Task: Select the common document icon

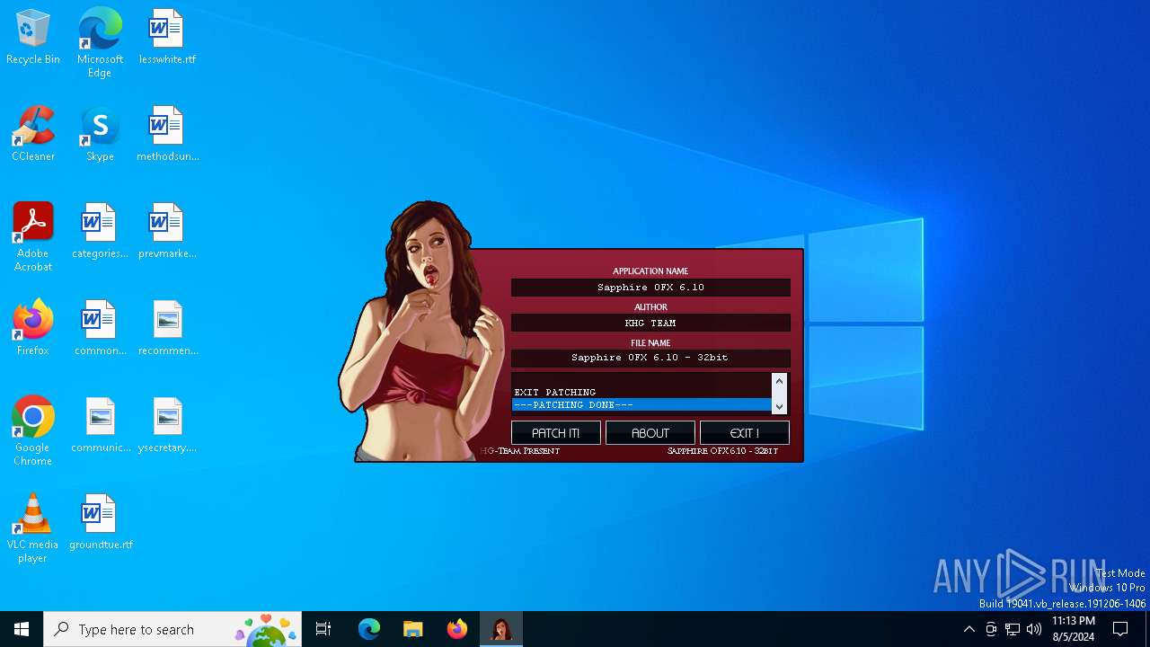Action: click(x=100, y=329)
